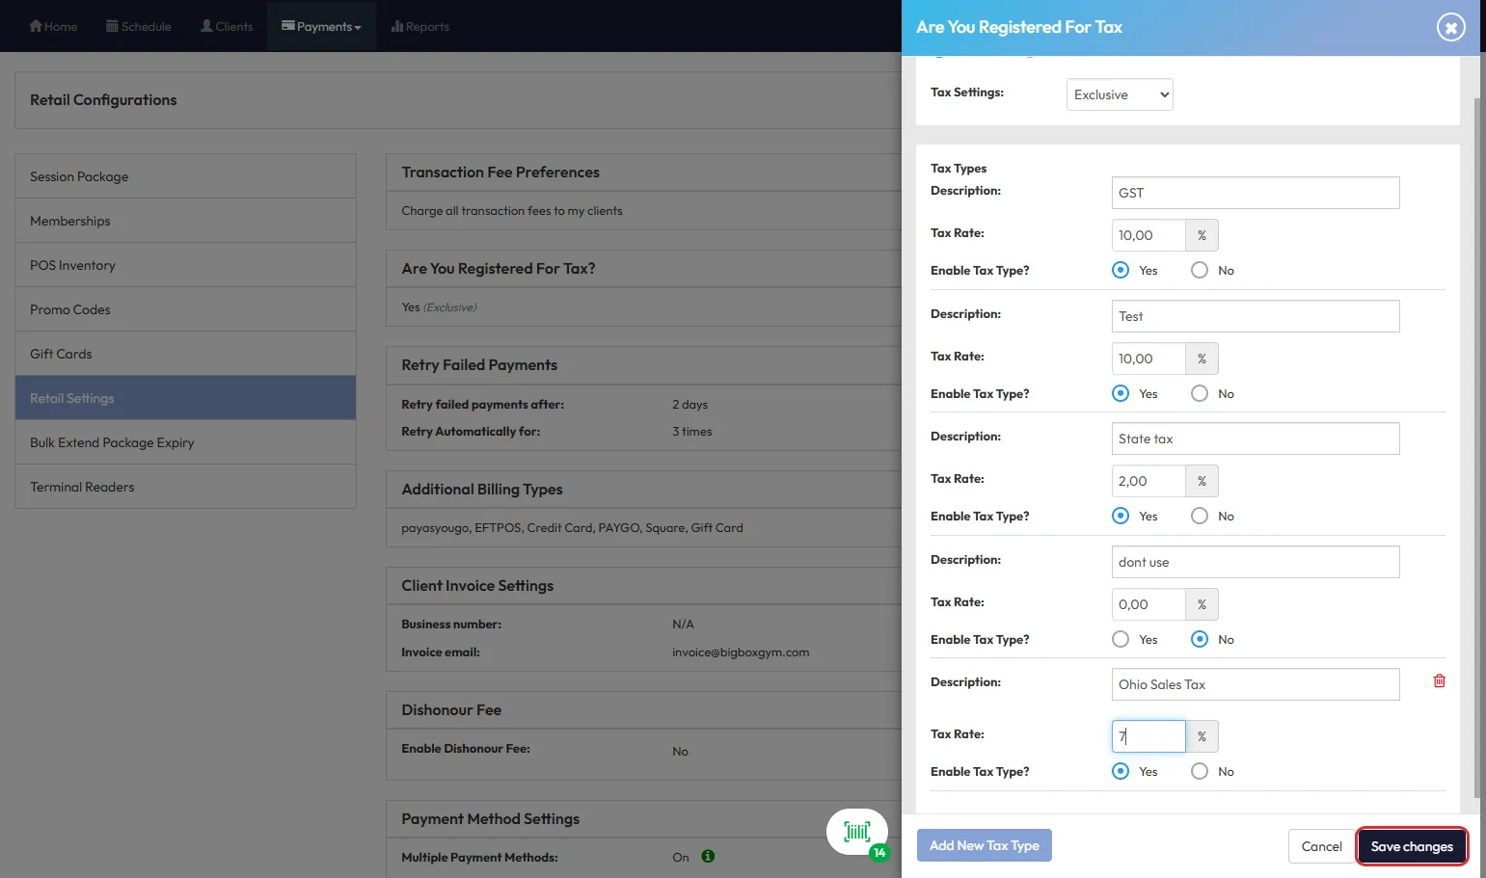
Task: Click Save changes button
Action: click(x=1412, y=846)
